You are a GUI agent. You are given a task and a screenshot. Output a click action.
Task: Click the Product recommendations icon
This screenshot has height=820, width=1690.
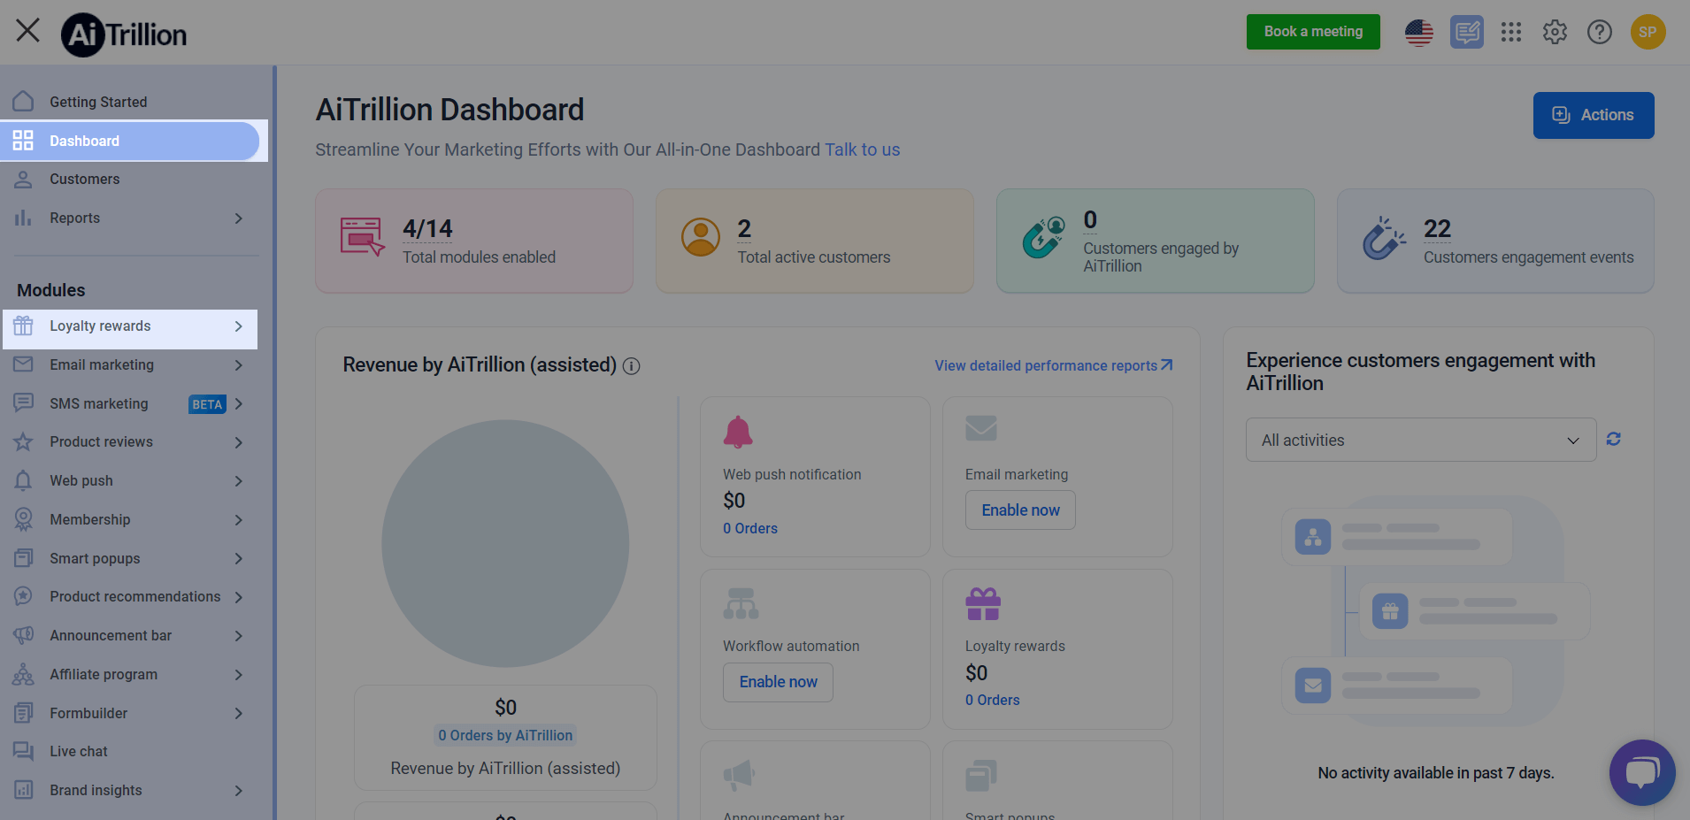tap(24, 596)
